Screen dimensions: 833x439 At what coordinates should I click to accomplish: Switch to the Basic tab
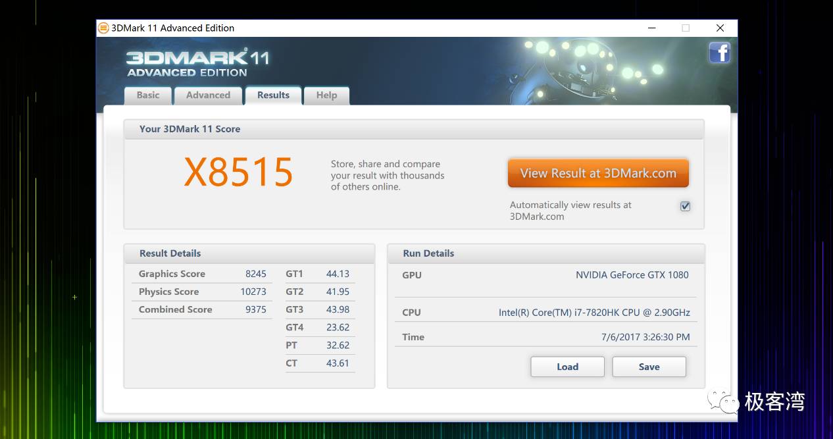click(147, 95)
